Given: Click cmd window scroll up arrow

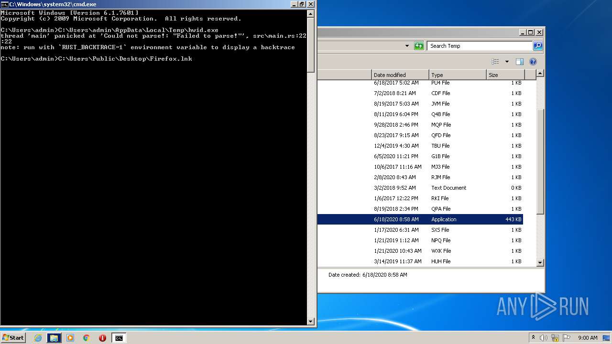Looking at the screenshot, I should pyautogui.click(x=311, y=14).
